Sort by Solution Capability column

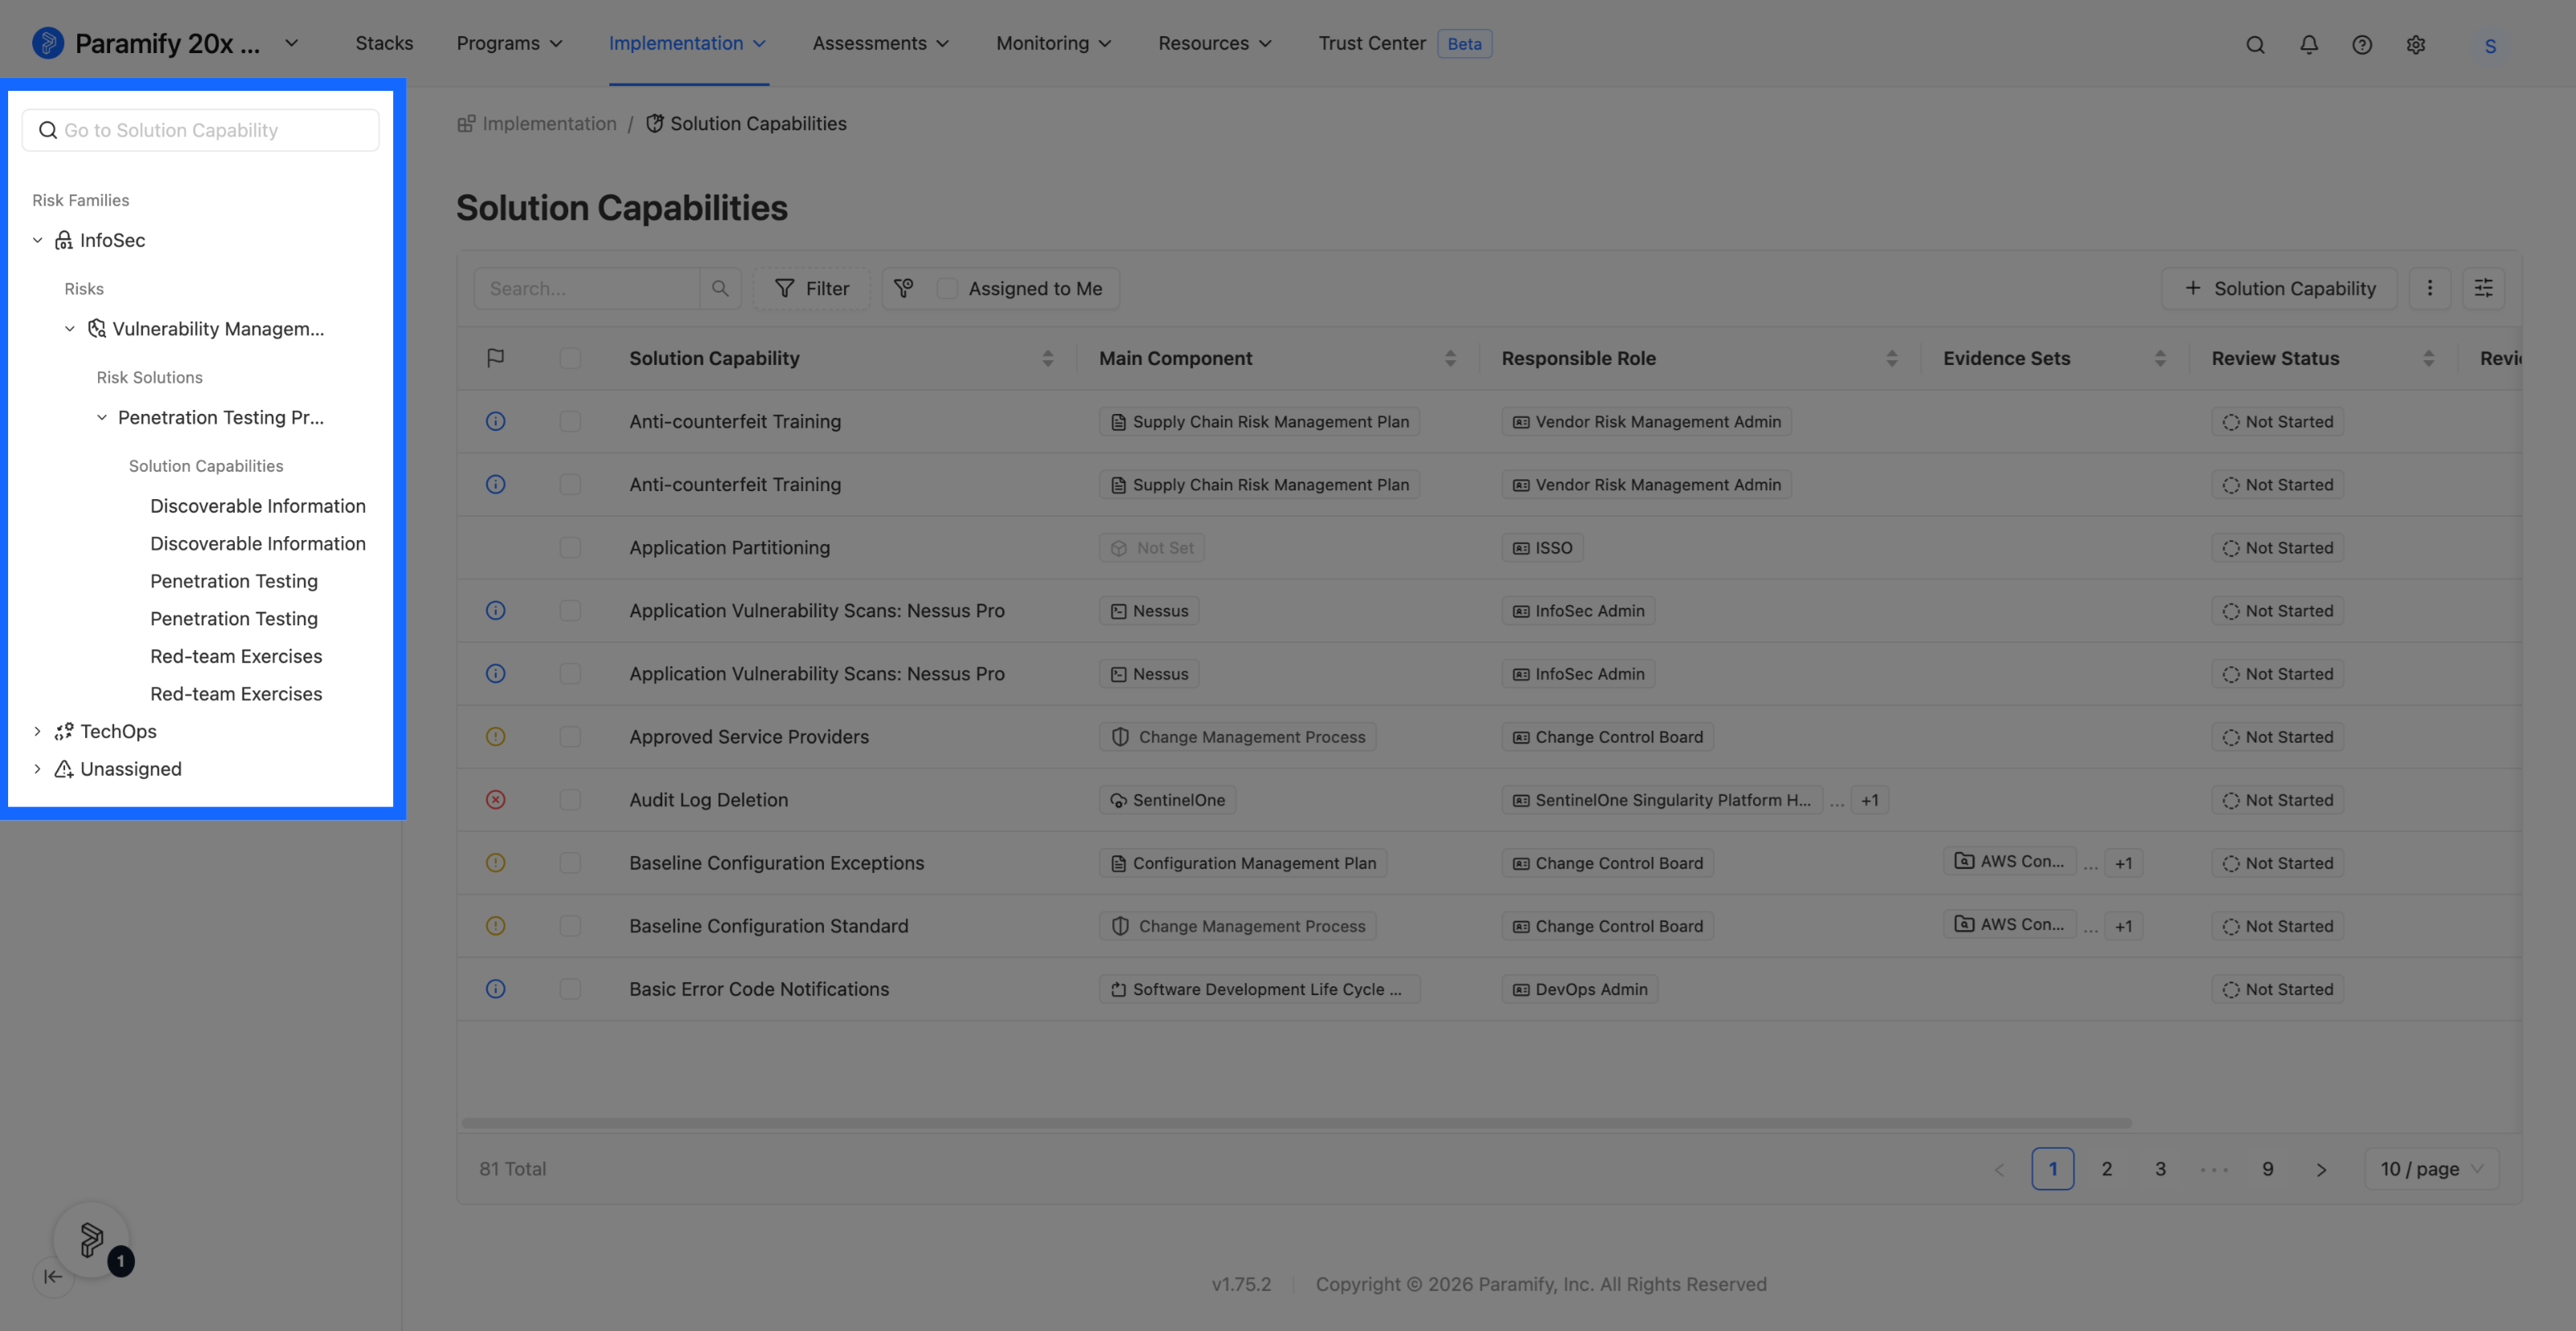click(x=1047, y=358)
